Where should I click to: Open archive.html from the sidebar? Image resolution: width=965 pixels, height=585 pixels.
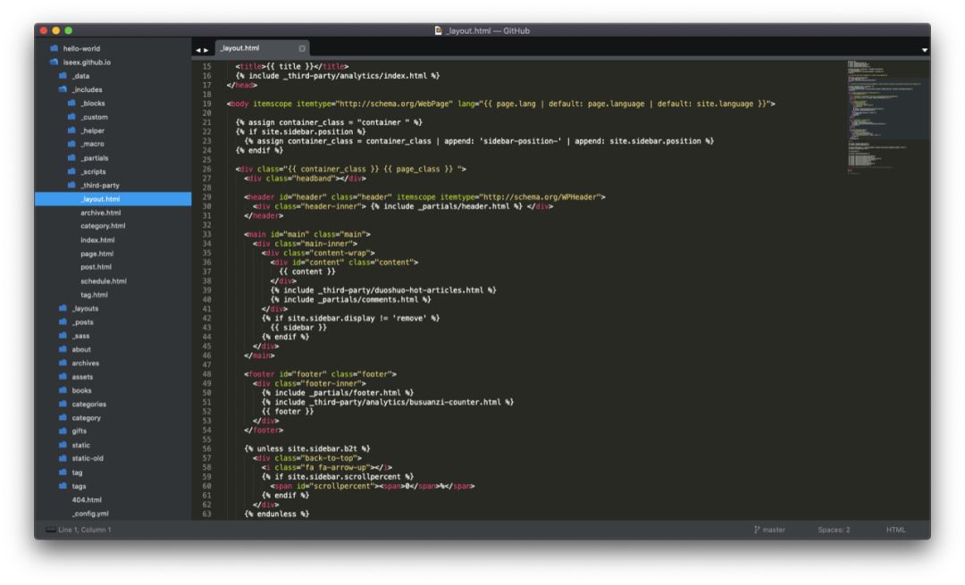[x=100, y=213]
